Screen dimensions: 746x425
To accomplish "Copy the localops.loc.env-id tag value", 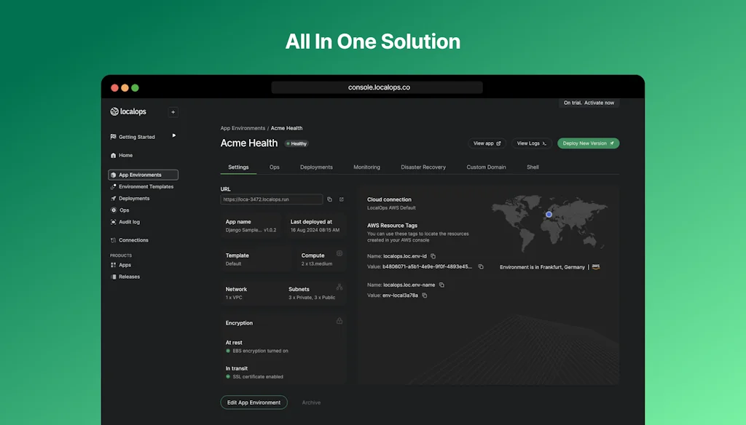I will (x=482, y=267).
